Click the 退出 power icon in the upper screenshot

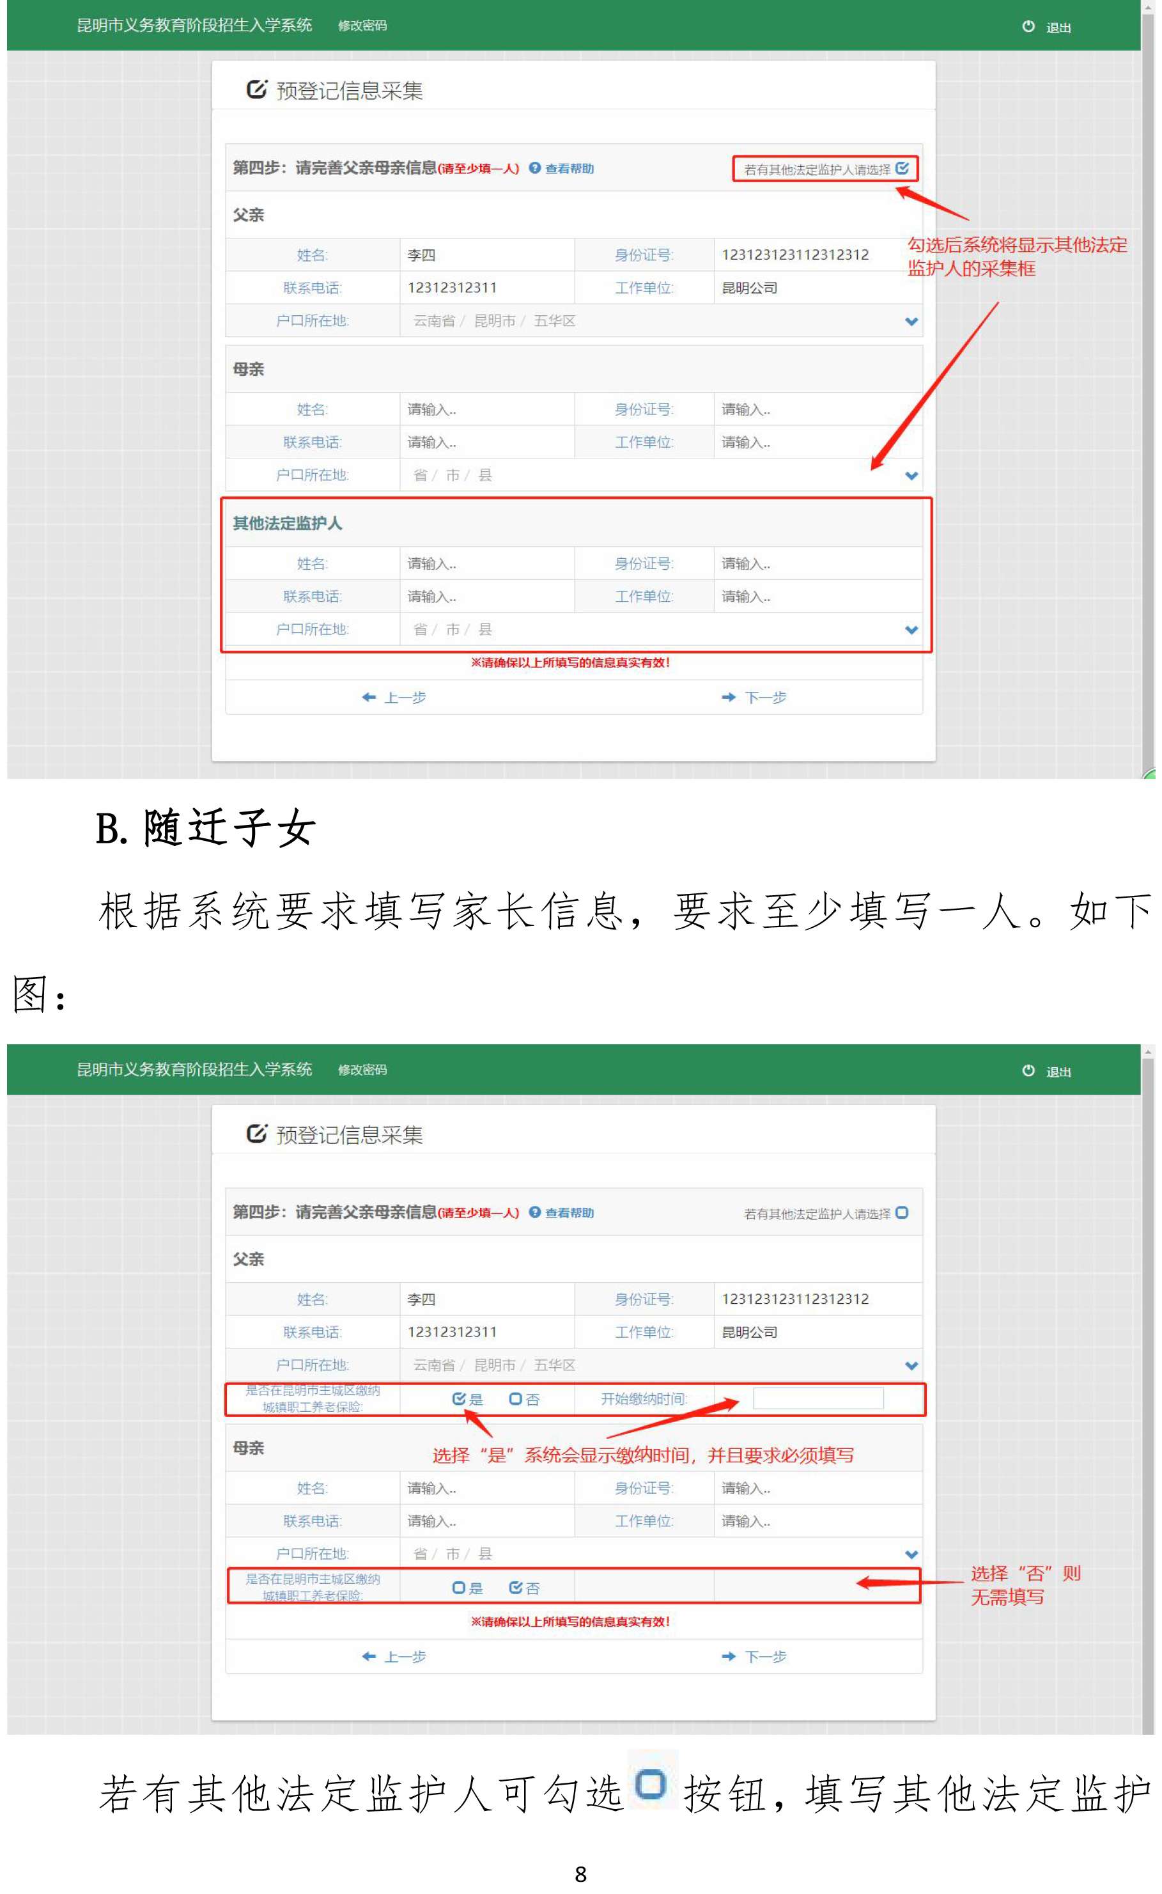click(x=1028, y=26)
